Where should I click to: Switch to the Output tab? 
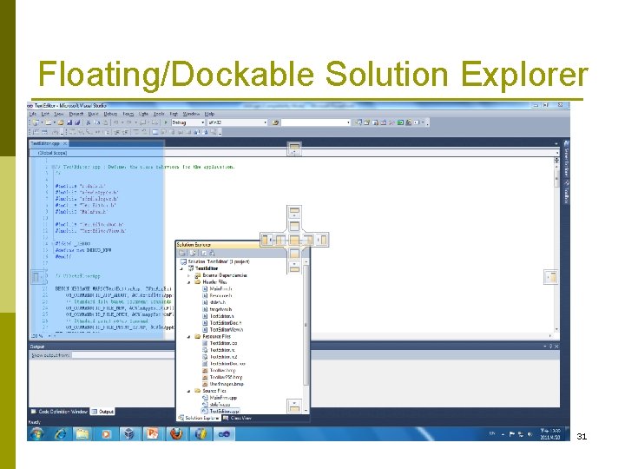click(102, 411)
